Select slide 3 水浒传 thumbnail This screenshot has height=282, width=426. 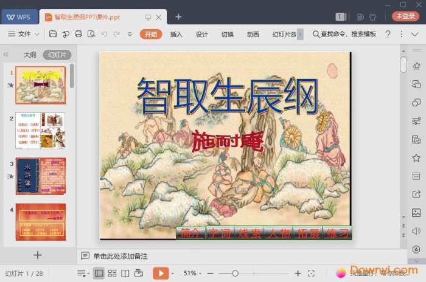[41, 176]
